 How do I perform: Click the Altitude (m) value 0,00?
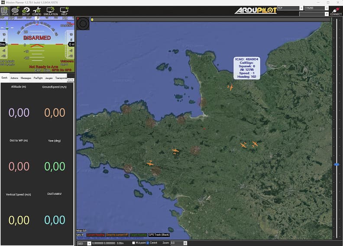tap(19, 113)
